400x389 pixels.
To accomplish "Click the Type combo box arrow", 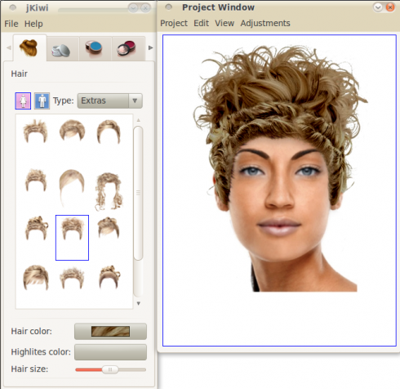I will (x=135, y=101).
